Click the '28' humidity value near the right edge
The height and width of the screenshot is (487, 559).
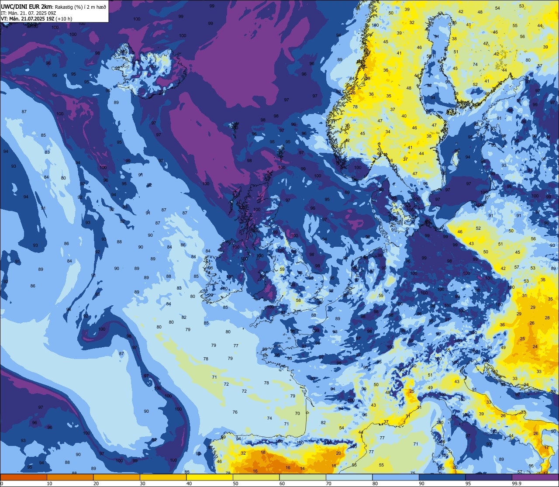pyautogui.click(x=547, y=318)
